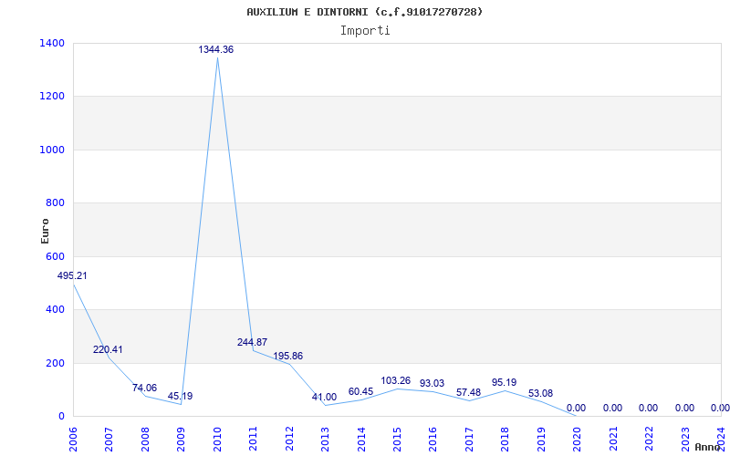This screenshot has width=730, height=456.
Task: Click the 2020 year tick label
Action: tap(578, 440)
